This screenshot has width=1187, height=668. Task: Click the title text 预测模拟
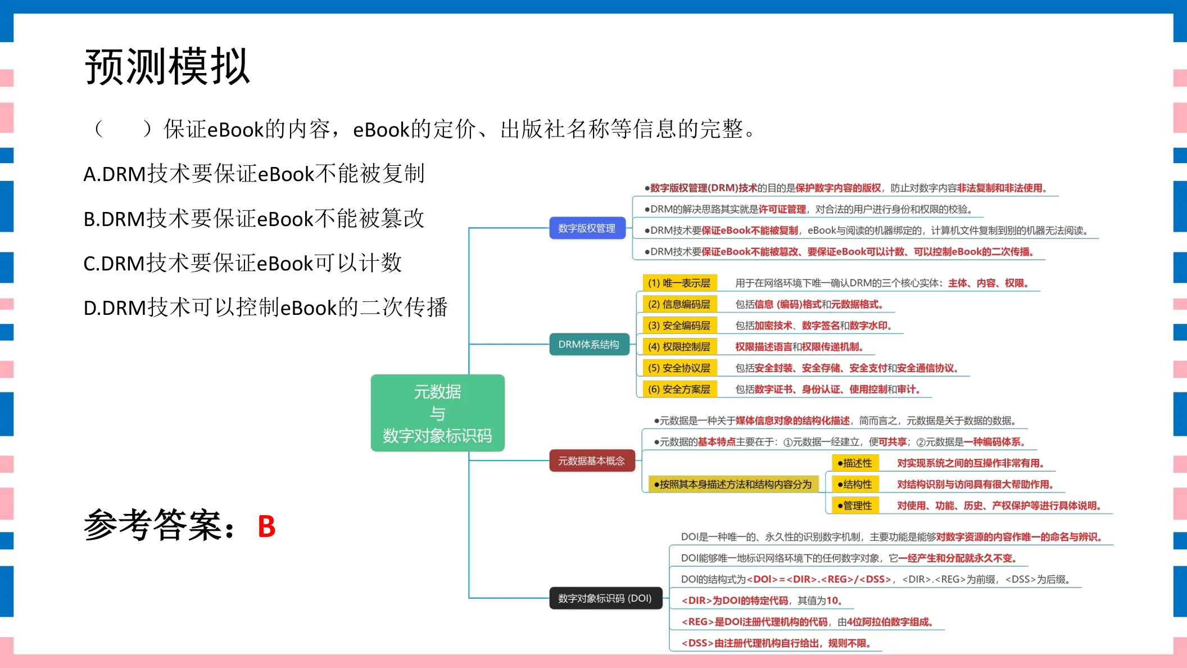click(167, 66)
